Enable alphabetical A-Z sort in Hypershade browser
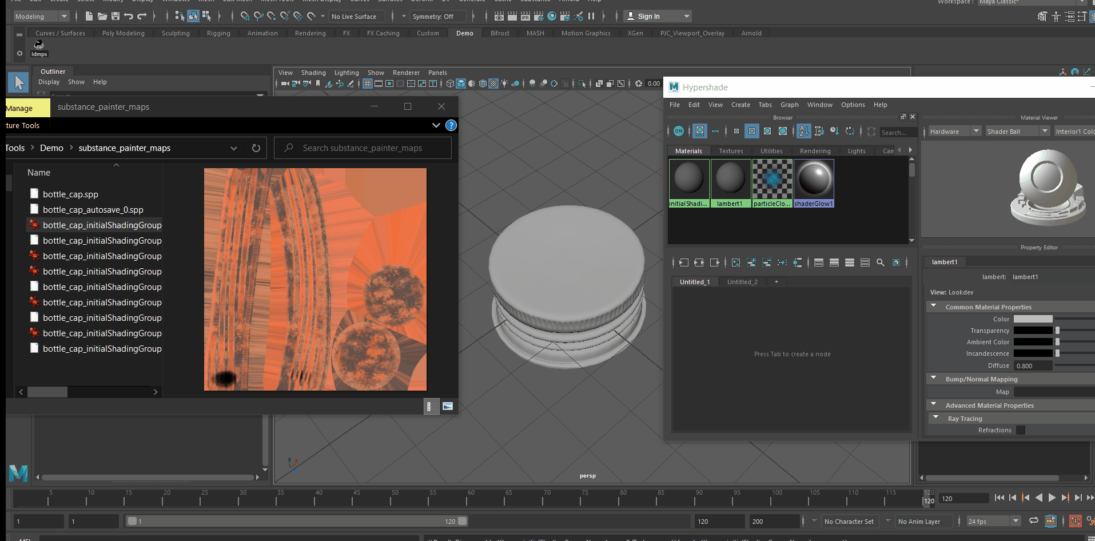 tap(804, 132)
